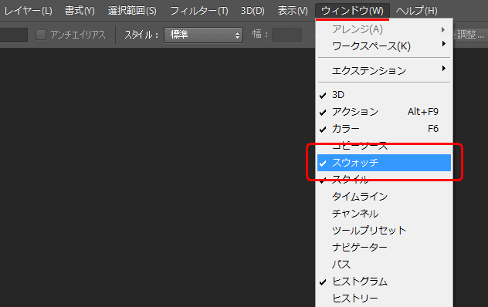Viewport: 488px width, 307px height.
Task: Select the コピーソース menu item
Action: (x=385, y=146)
